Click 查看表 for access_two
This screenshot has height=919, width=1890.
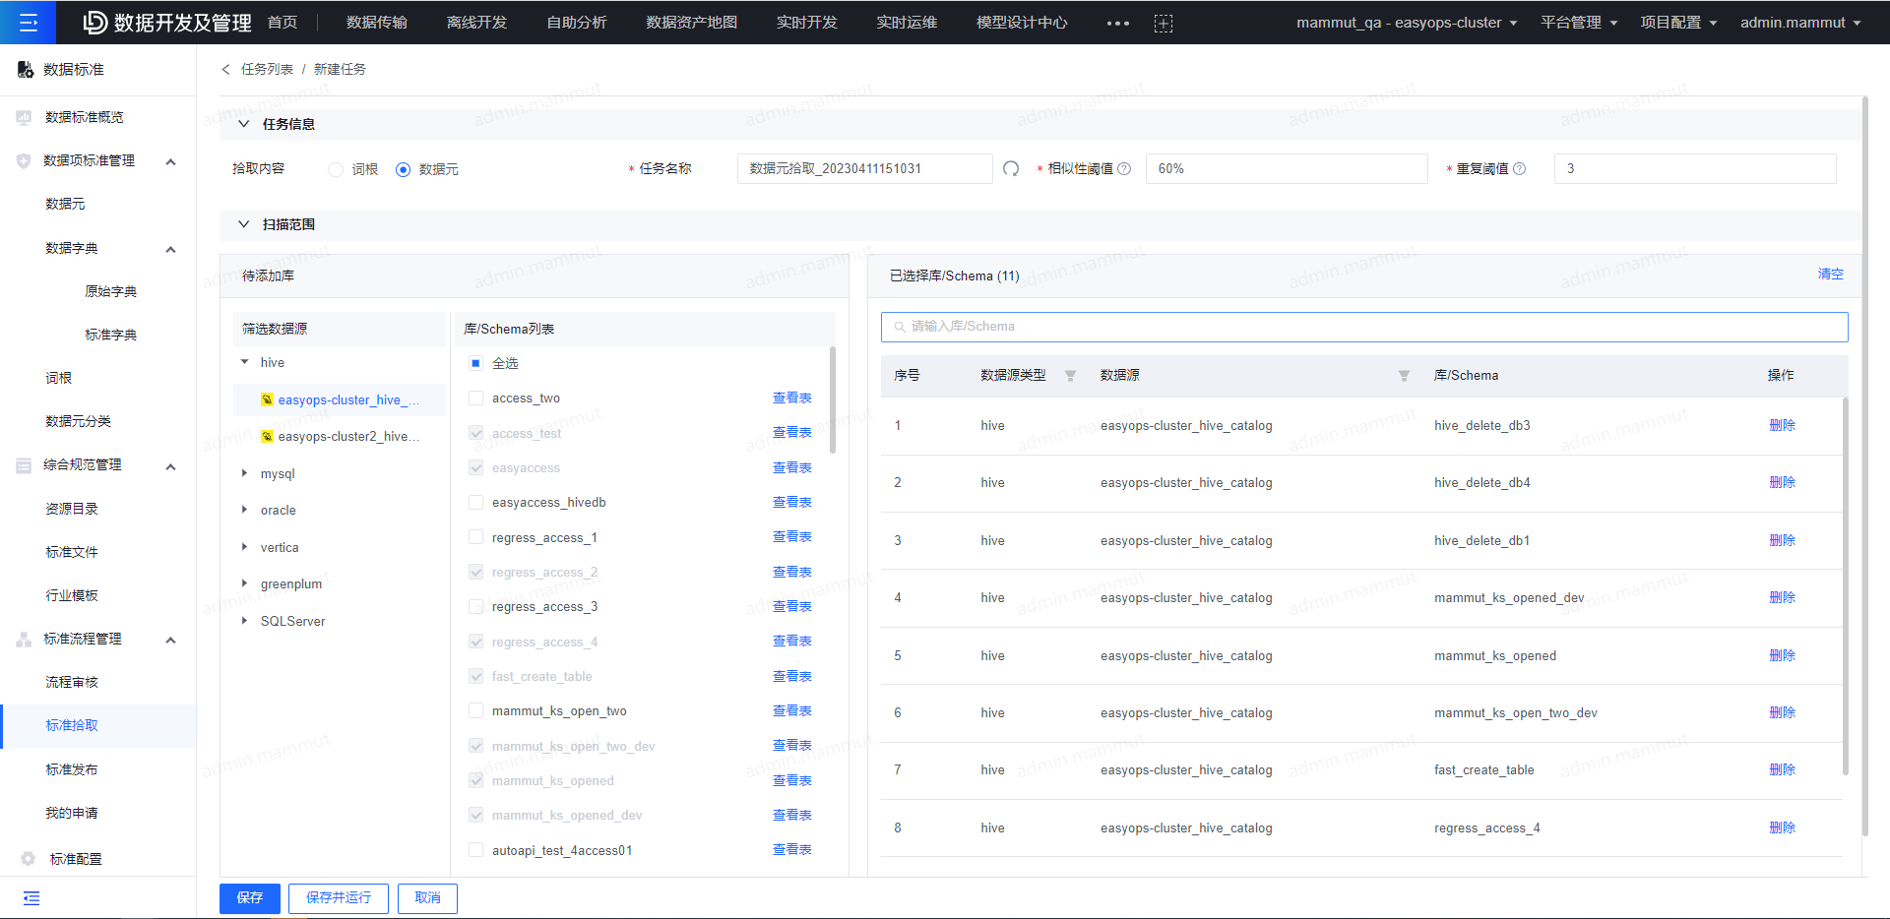[x=791, y=398]
